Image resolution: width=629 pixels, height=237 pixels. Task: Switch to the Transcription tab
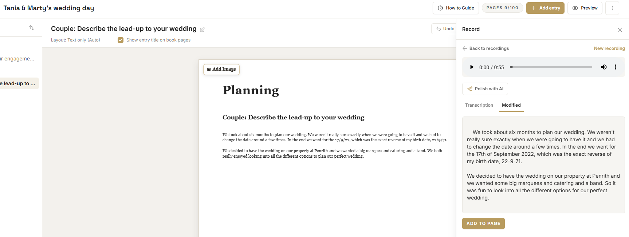click(479, 105)
